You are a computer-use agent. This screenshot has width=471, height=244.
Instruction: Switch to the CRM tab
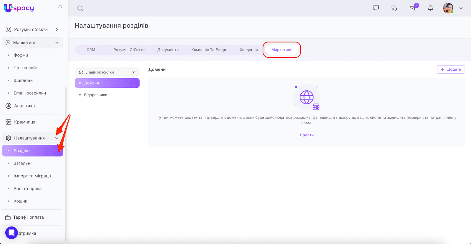tap(91, 50)
